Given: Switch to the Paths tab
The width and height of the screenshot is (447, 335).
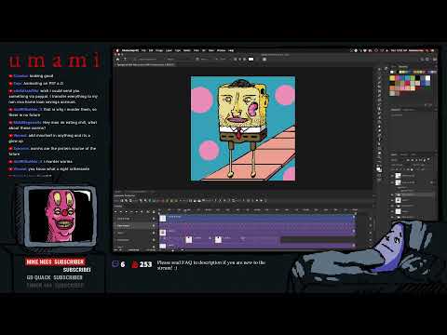Looking at the screenshot, I should (413, 154).
